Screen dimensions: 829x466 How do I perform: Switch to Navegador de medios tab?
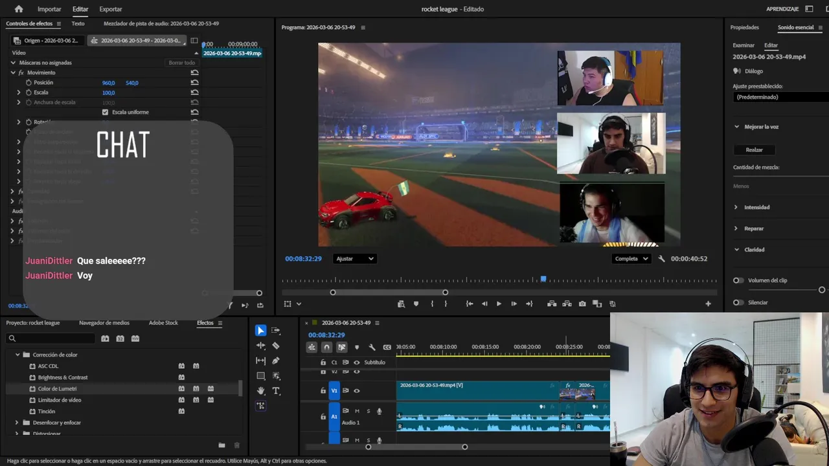[104, 323]
